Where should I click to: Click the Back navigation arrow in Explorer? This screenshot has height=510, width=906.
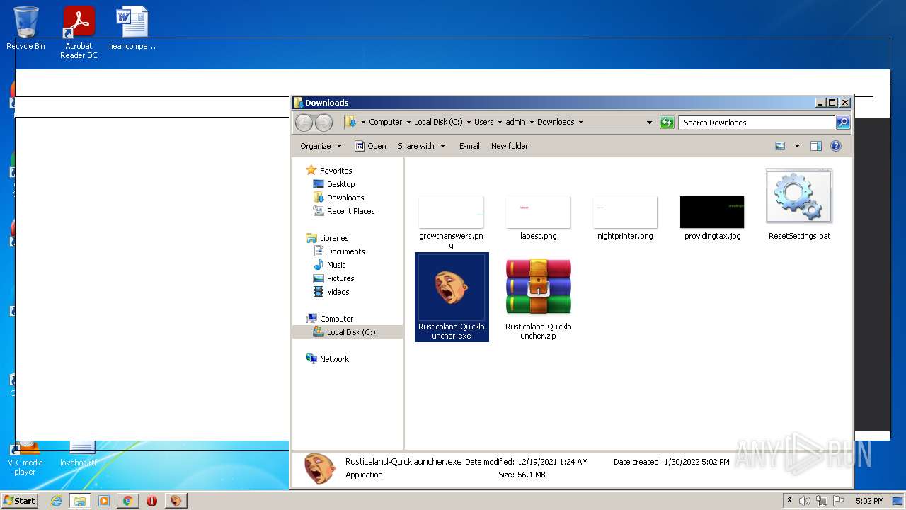point(304,123)
